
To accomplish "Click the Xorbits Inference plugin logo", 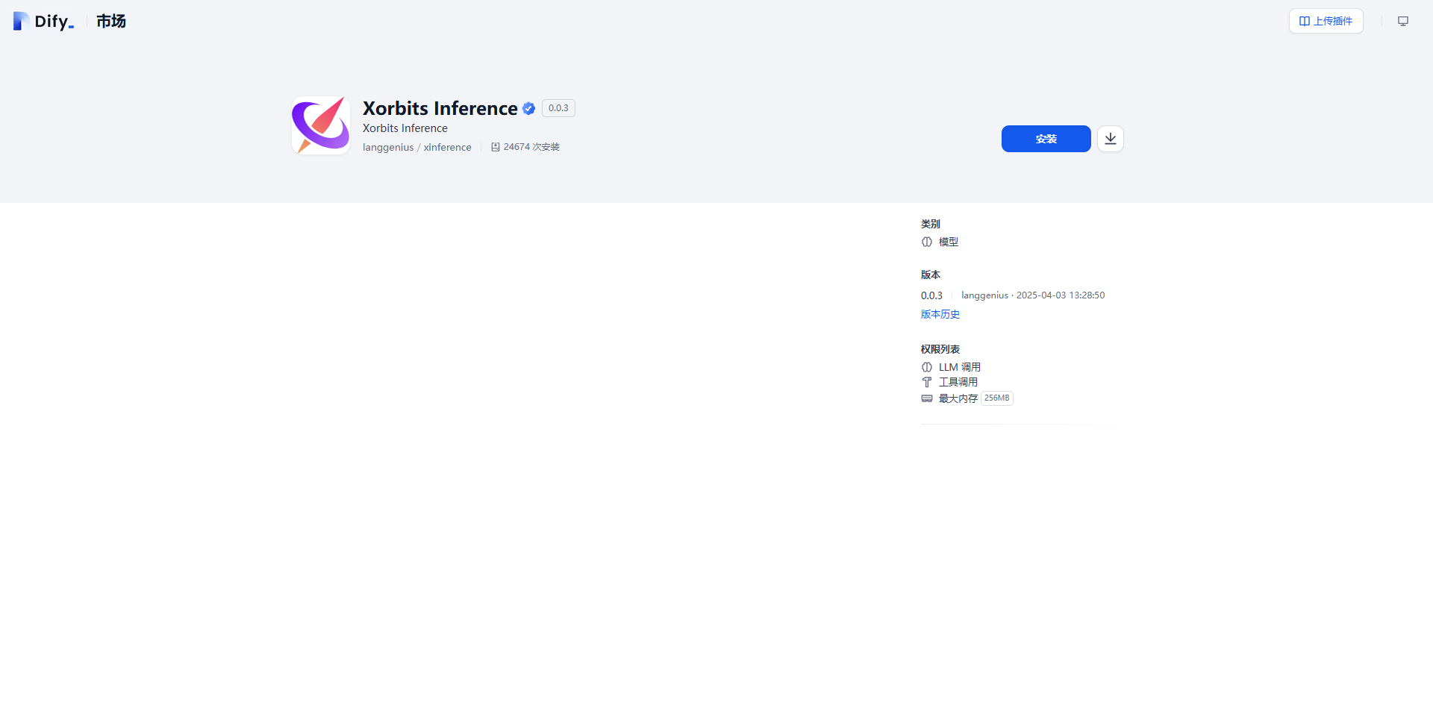I will 321,125.
